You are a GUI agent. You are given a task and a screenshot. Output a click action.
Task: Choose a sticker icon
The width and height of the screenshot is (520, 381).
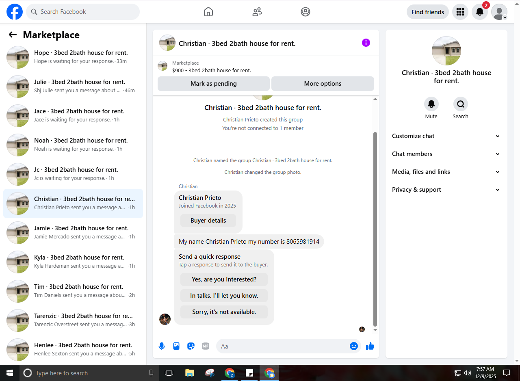pos(191,346)
